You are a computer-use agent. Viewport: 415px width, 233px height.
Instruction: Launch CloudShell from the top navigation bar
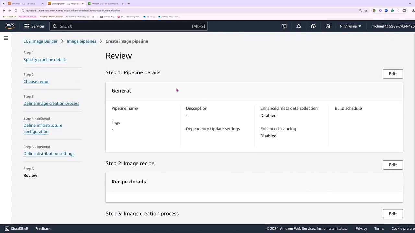pyautogui.click(x=284, y=26)
